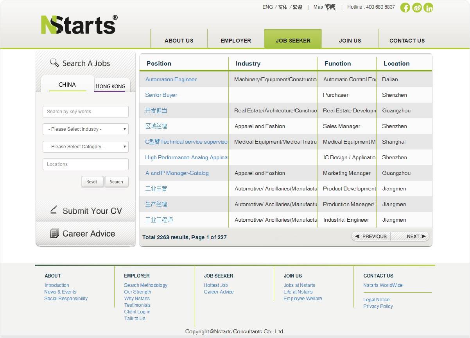Screen dimensions: 470x338
Task: Switch to the HONG KONG tab
Action: [x=110, y=86]
